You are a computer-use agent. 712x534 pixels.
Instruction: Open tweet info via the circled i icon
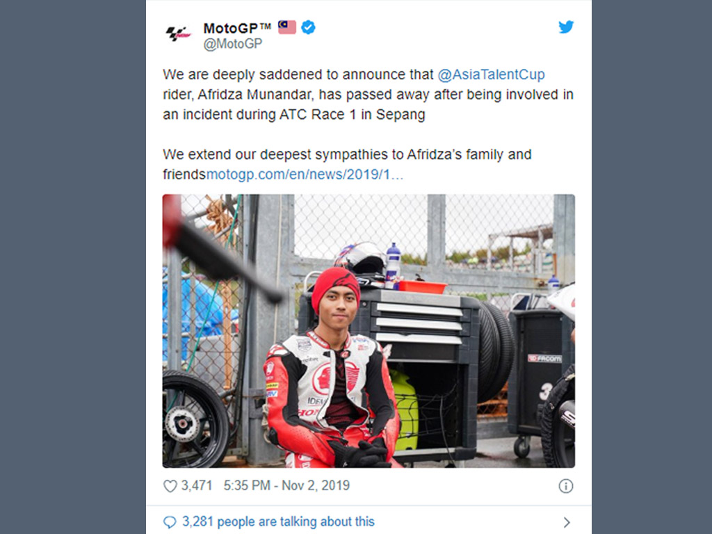pos(565,486)
